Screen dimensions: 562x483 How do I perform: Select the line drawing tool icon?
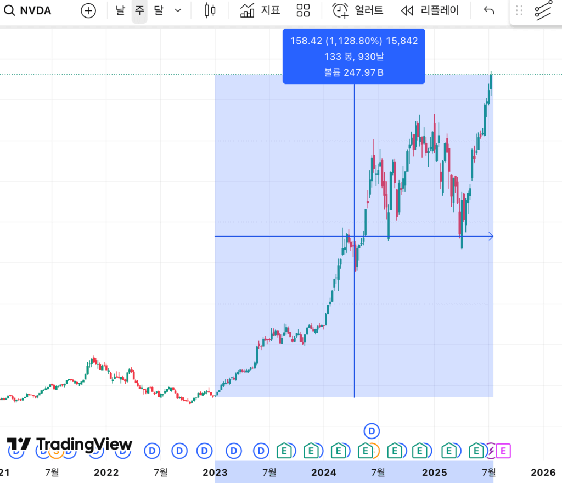click(x=543, y=10)
